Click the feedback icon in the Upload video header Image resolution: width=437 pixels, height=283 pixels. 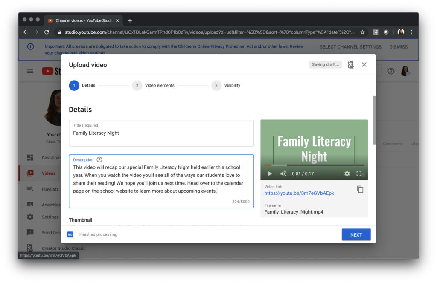pyautogui.click(x=351, y=64)
